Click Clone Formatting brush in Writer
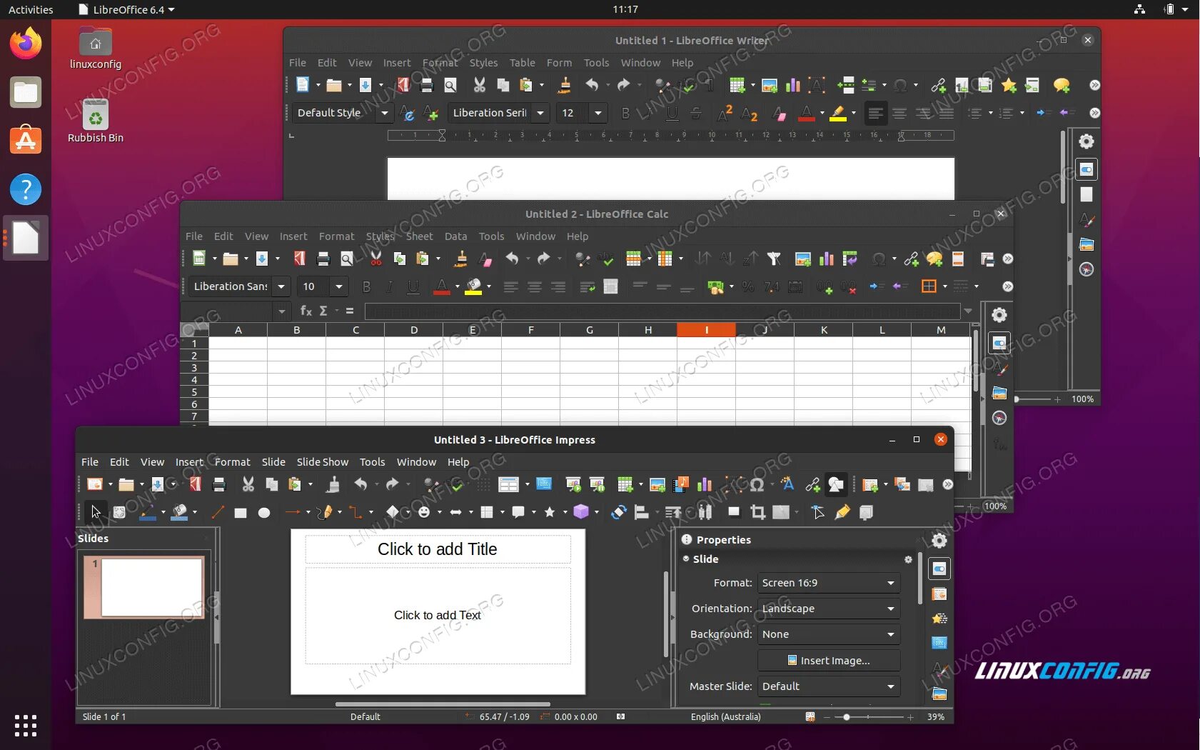The width and height of the screenshot is (1200, 750). coord(565,85)
